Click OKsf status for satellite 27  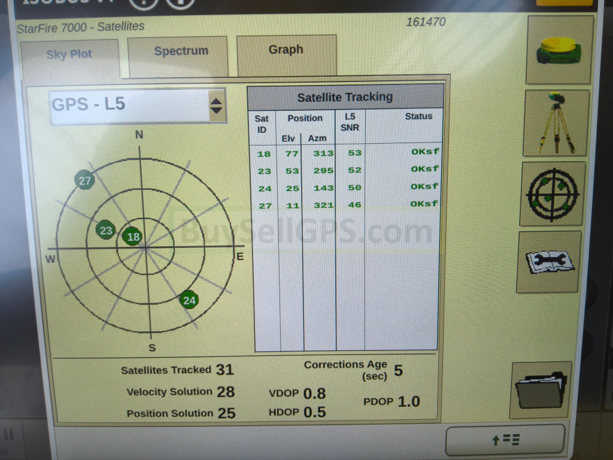(424, 204)
